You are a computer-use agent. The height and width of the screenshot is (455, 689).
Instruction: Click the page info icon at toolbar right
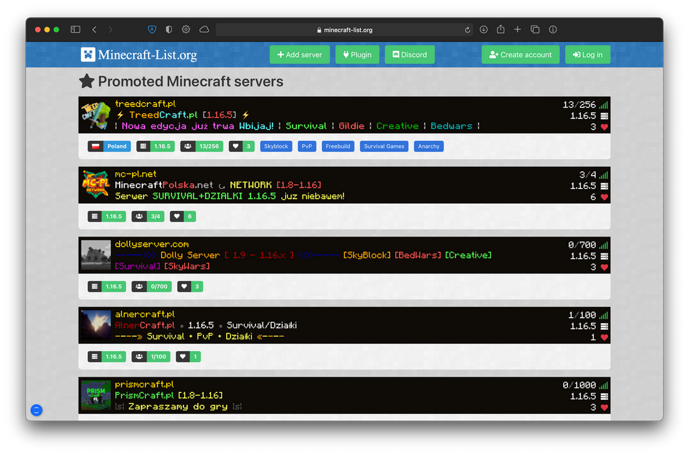point(551,29)
